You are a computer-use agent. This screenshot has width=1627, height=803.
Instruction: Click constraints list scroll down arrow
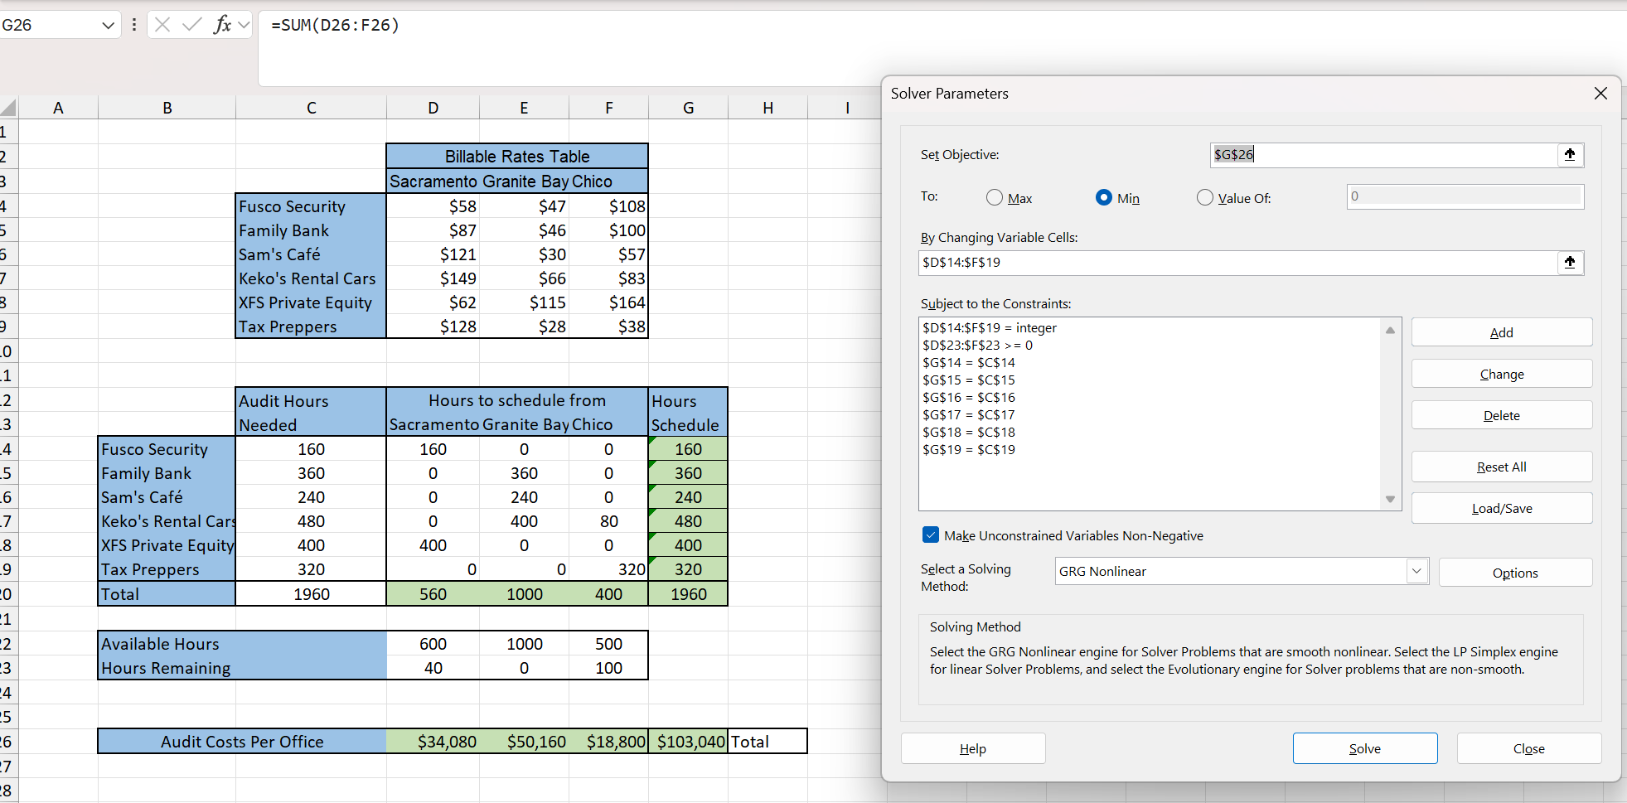pos(1390,499)
